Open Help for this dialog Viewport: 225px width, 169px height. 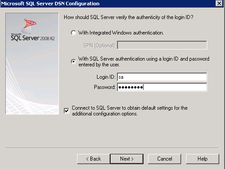click(x=202, y=159)
